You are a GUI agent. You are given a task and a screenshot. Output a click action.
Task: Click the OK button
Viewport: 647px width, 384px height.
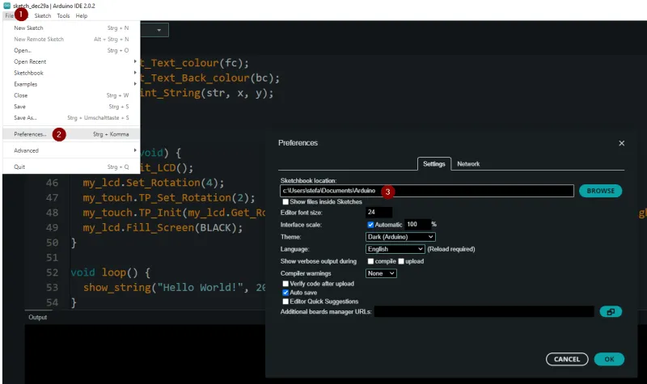(609, 359)
